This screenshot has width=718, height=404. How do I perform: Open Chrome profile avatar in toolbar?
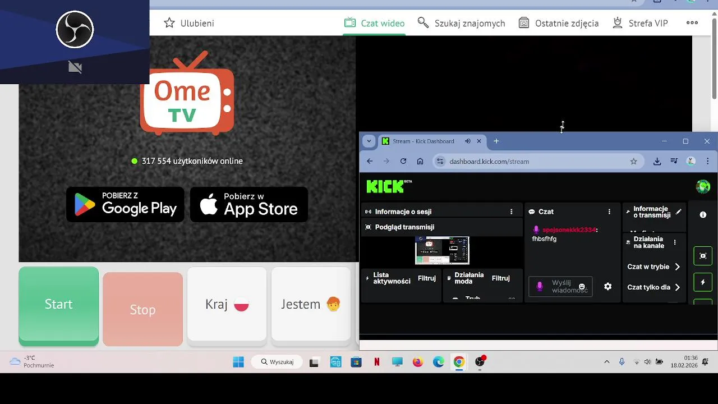(691, 161)
